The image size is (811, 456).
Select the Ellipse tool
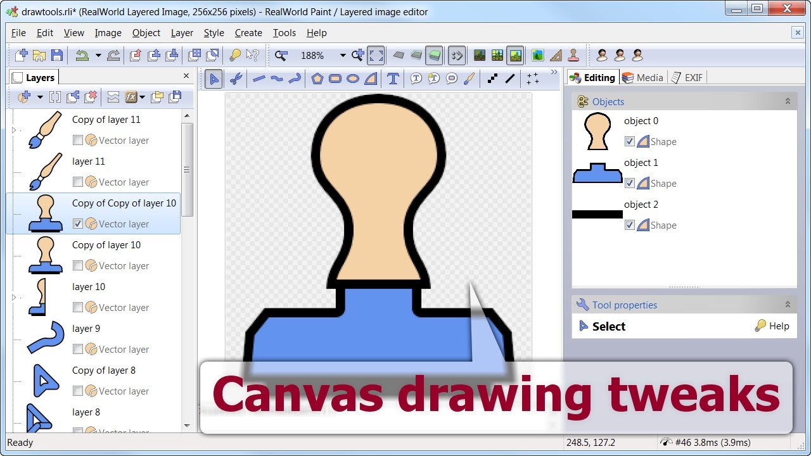[x=353, y=79]
